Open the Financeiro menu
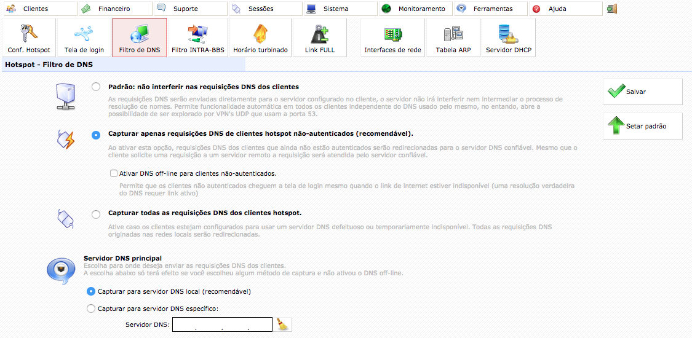Screen dimensions: 692x338 pyautogui.click(x=115, y=9)
